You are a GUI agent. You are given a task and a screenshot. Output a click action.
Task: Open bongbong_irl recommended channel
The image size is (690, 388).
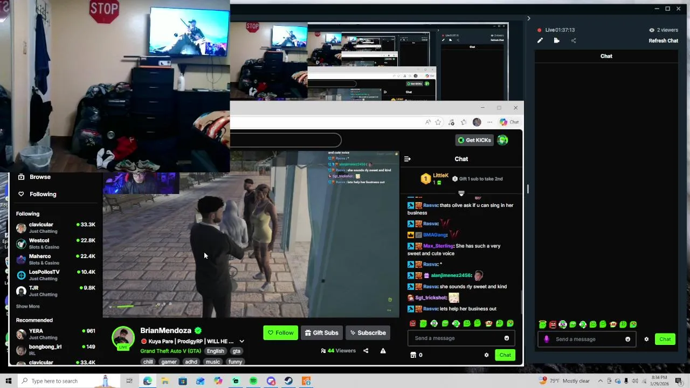coord(56,350)
